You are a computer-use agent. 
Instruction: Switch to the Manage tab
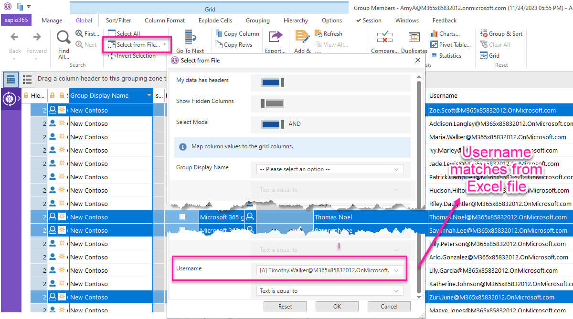tap(52, 21)
